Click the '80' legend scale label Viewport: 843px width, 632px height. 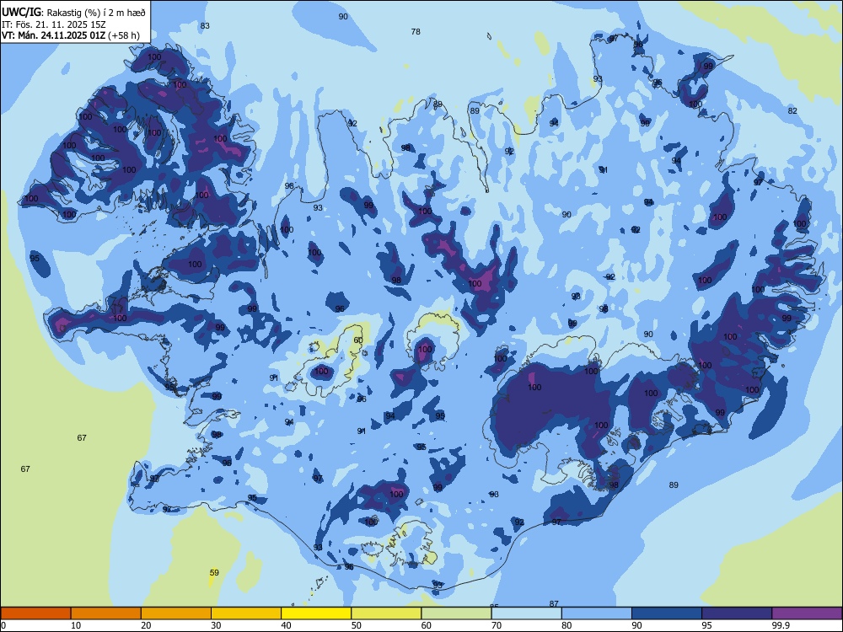pyautogui.click(x=566, y=625)
